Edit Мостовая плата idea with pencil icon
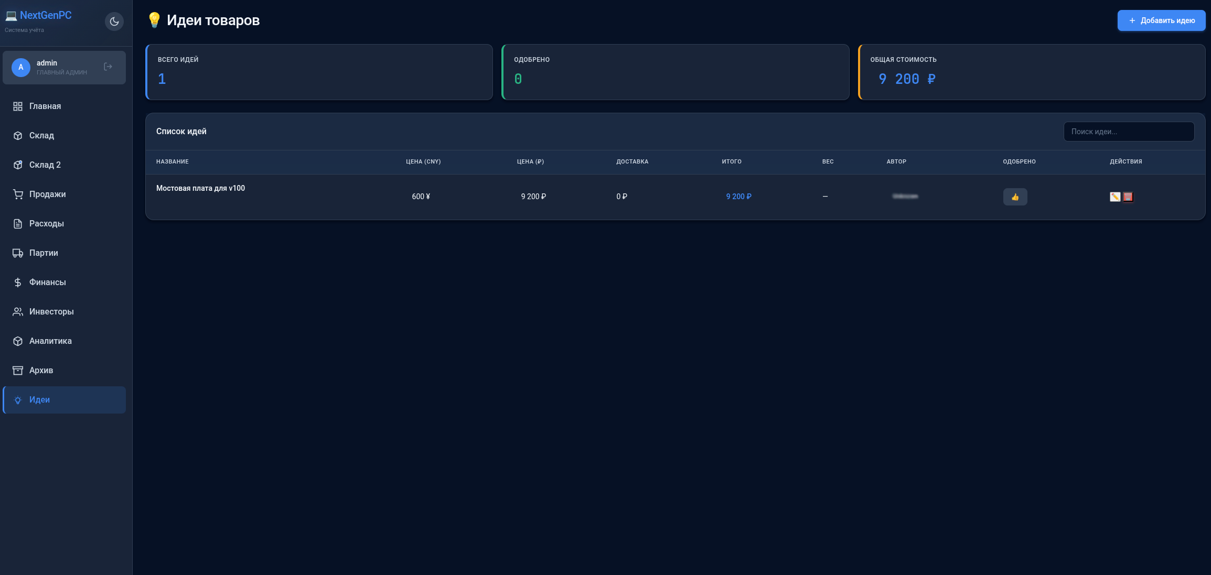The width and height of the screenshot is (1211, 575). click(1115, 197)
